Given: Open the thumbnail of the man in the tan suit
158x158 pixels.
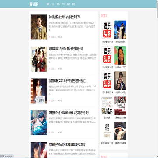Looking at the screenshot, I should point(39,27).
